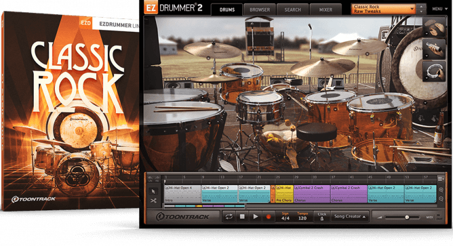Viewport: 453px width, 246px height.
Task: Switch to the Browser tab
Action: coord(259,10)
